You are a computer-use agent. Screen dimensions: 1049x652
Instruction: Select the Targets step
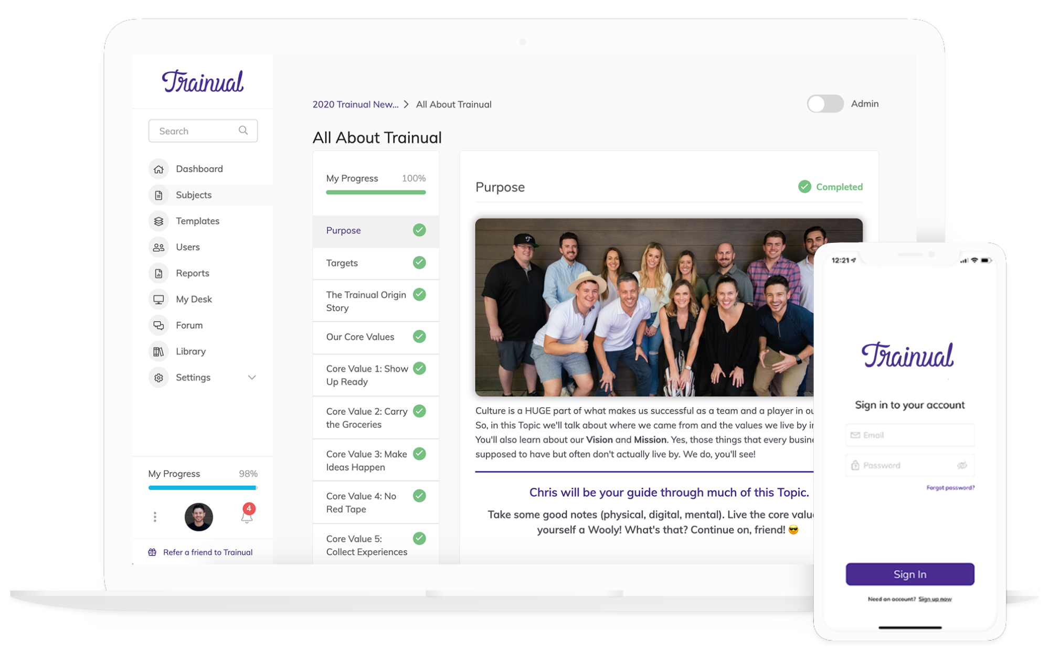(x=376, y=263)
